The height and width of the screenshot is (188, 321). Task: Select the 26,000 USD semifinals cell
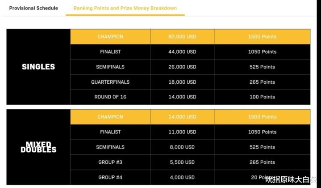pyautogui.click(x=182, y=67)
